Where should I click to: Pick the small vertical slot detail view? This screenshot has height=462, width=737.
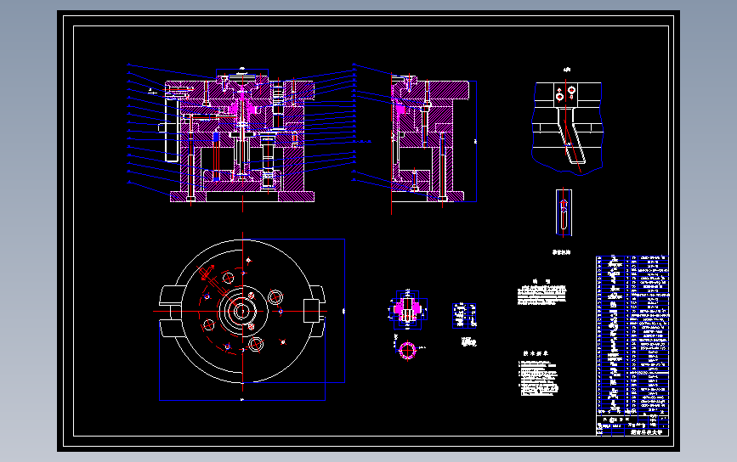pos(564,212)
